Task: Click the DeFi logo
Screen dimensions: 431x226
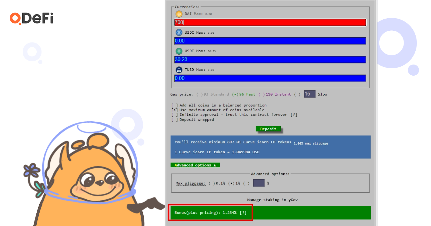Action: point(32,18)
